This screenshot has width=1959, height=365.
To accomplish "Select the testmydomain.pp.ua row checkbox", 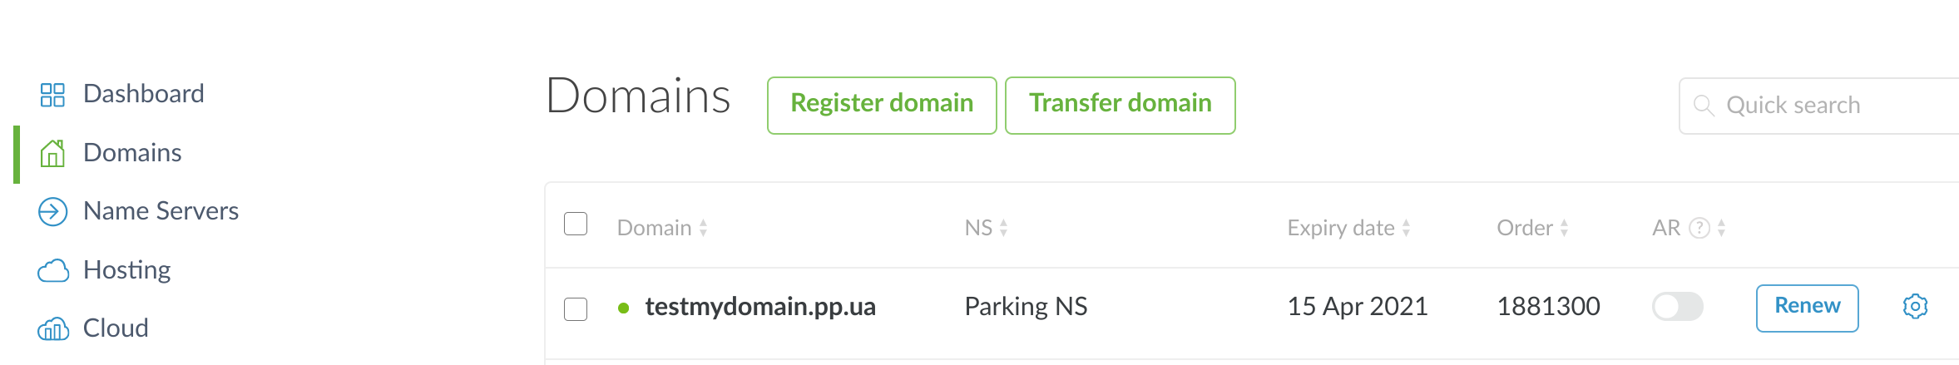I will coord(576,309).
